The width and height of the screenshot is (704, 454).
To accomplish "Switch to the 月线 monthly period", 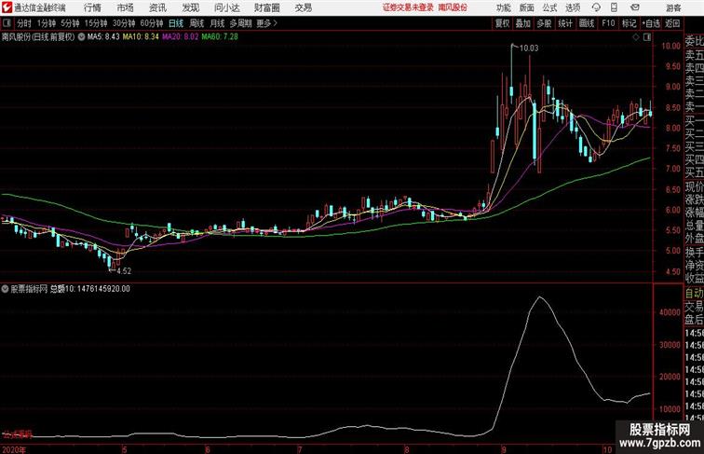I will [x=217, y=23].
